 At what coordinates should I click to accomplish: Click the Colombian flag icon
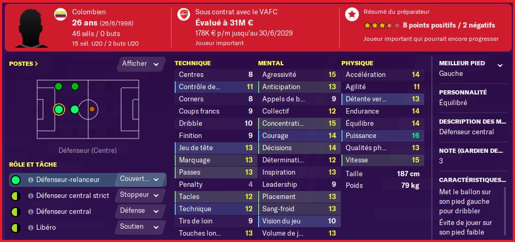point(61,14)
